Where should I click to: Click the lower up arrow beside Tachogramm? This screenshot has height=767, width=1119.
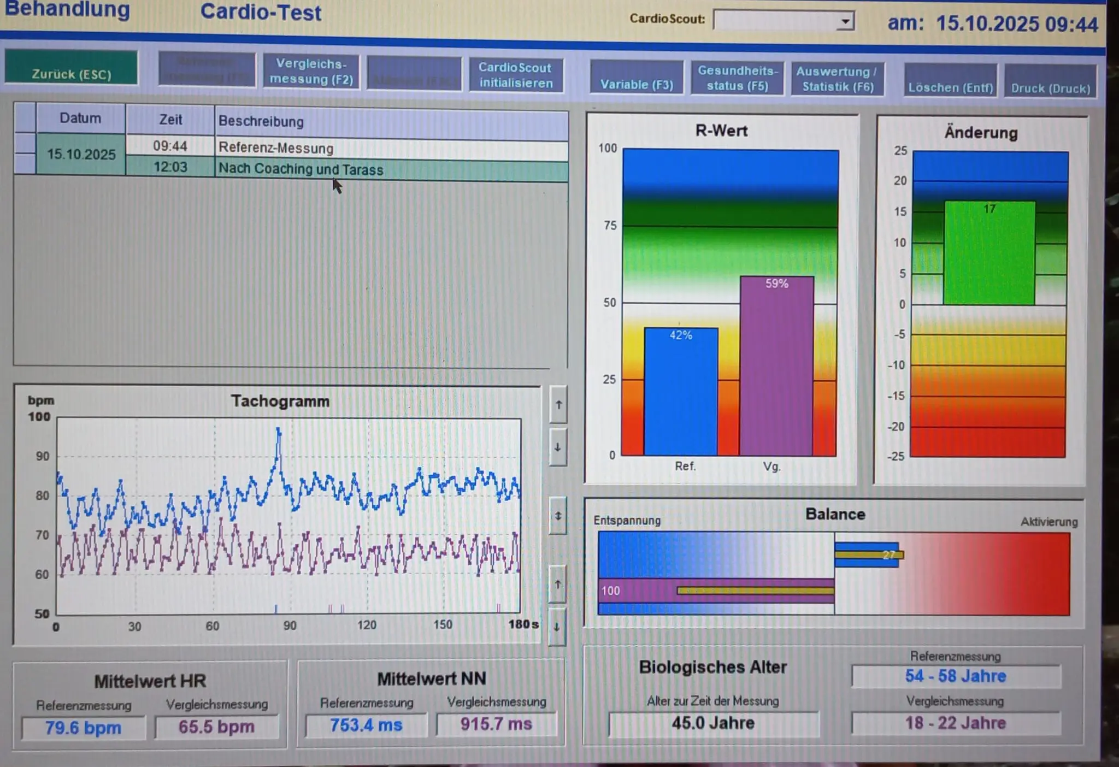coord(557,585)
